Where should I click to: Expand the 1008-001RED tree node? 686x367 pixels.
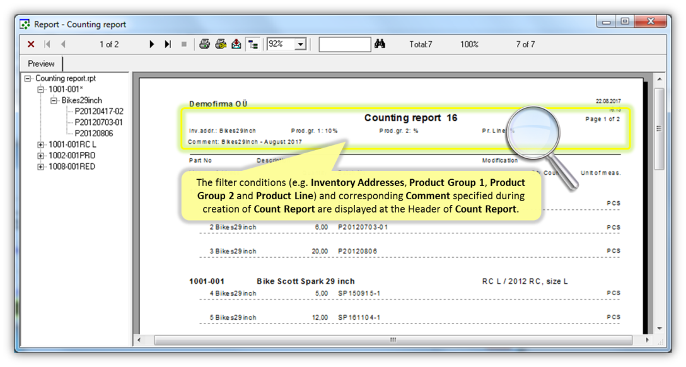coord(41,166)
